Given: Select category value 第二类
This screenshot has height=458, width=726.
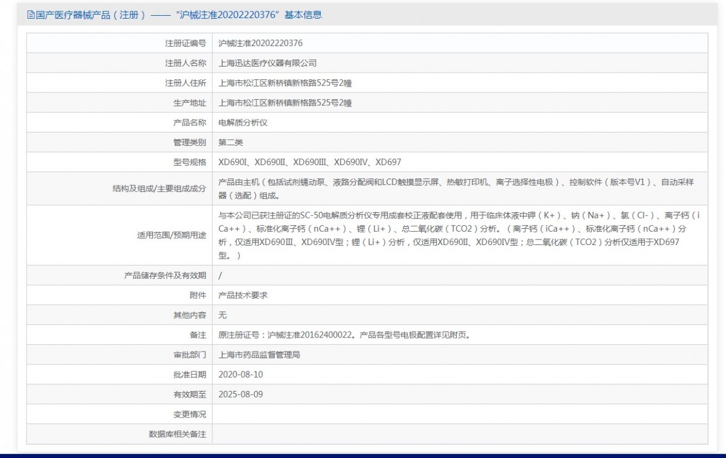Looking at the screenshot, I should [231, 142].
